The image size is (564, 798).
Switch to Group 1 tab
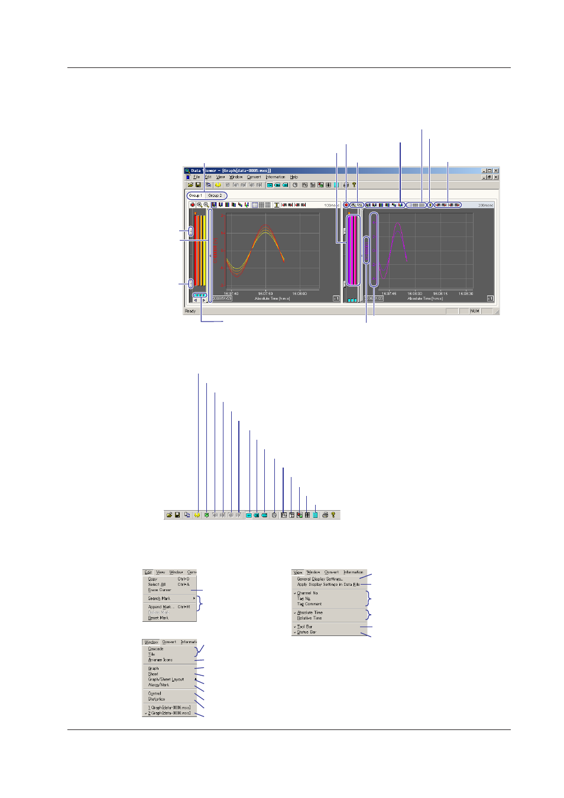point(196,196)
